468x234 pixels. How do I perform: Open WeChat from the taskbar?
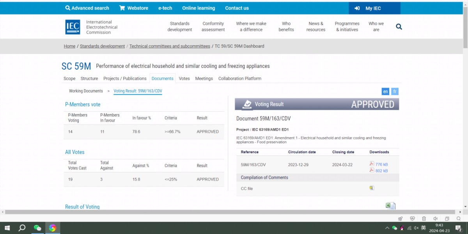coord(37,228)
